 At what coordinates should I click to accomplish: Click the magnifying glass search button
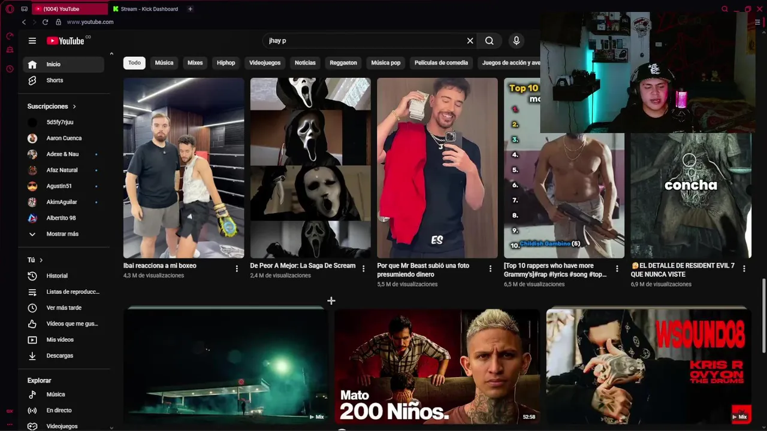(490, 41)
